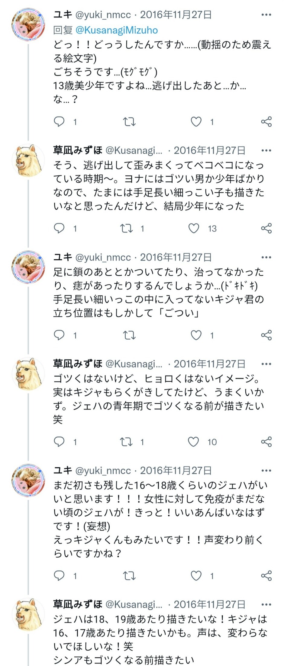Like the 草凪みずほ tweet with 10 likes
Image resolution: width=284 pixels, height=666 pixels.
[193, 442]
